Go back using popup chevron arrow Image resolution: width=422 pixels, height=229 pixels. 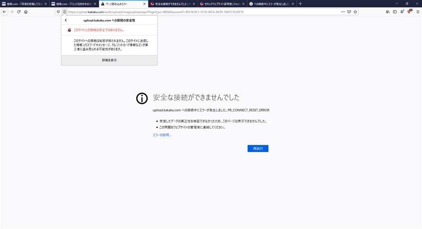click(x=66, y=20)
